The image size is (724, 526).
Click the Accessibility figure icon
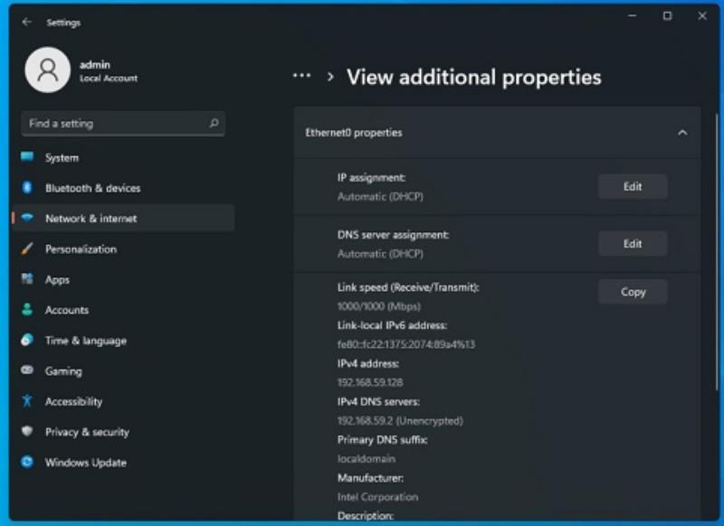click(x=27, y=400)
